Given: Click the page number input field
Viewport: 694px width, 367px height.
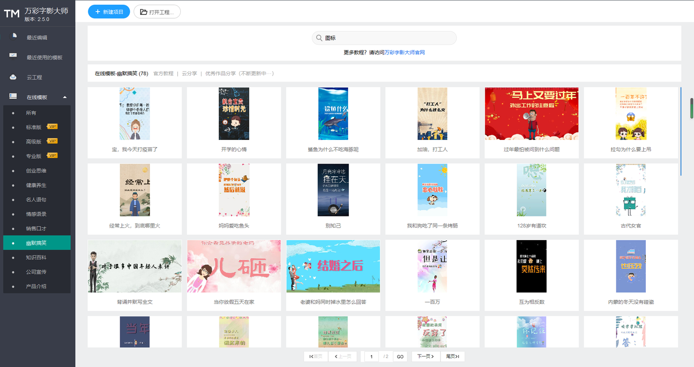Looking at the screenshot, I should tap(372, 356).
